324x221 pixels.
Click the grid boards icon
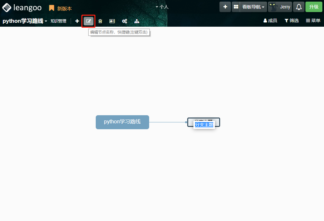236,7
